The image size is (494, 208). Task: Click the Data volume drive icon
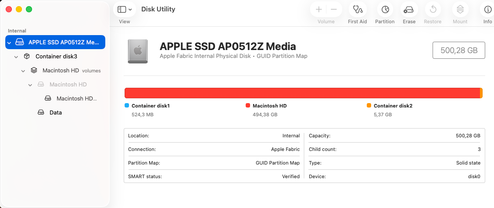41,112
